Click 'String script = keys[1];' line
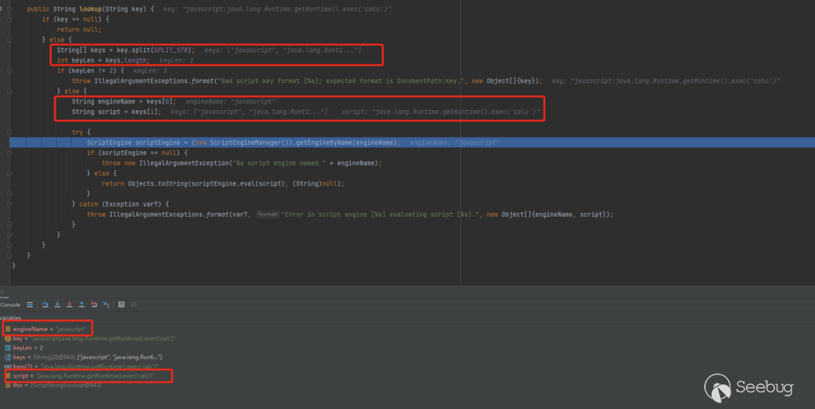The width and height of the screenshot is (815, 409). (116, 112)
